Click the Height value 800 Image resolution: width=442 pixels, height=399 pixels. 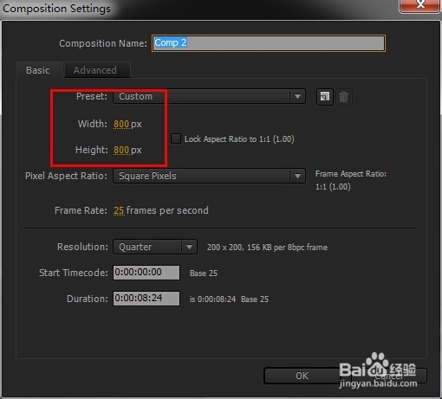pos(121,150)
